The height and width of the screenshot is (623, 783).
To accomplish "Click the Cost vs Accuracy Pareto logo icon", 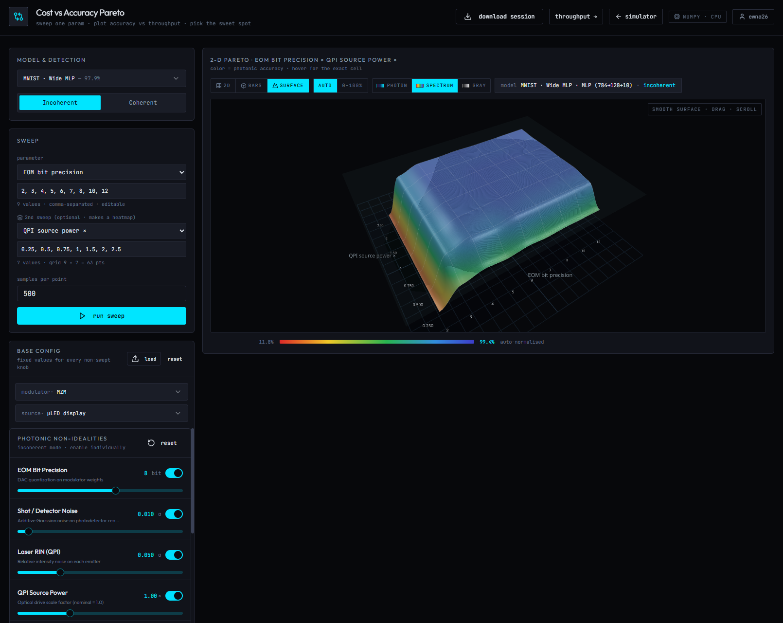I will [18, 17].
